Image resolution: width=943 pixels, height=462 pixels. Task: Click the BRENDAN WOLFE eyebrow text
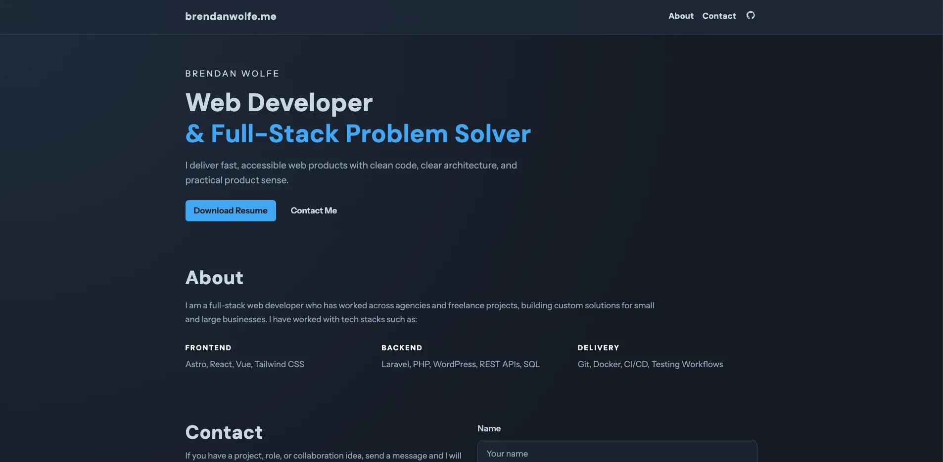click(232, 74)
